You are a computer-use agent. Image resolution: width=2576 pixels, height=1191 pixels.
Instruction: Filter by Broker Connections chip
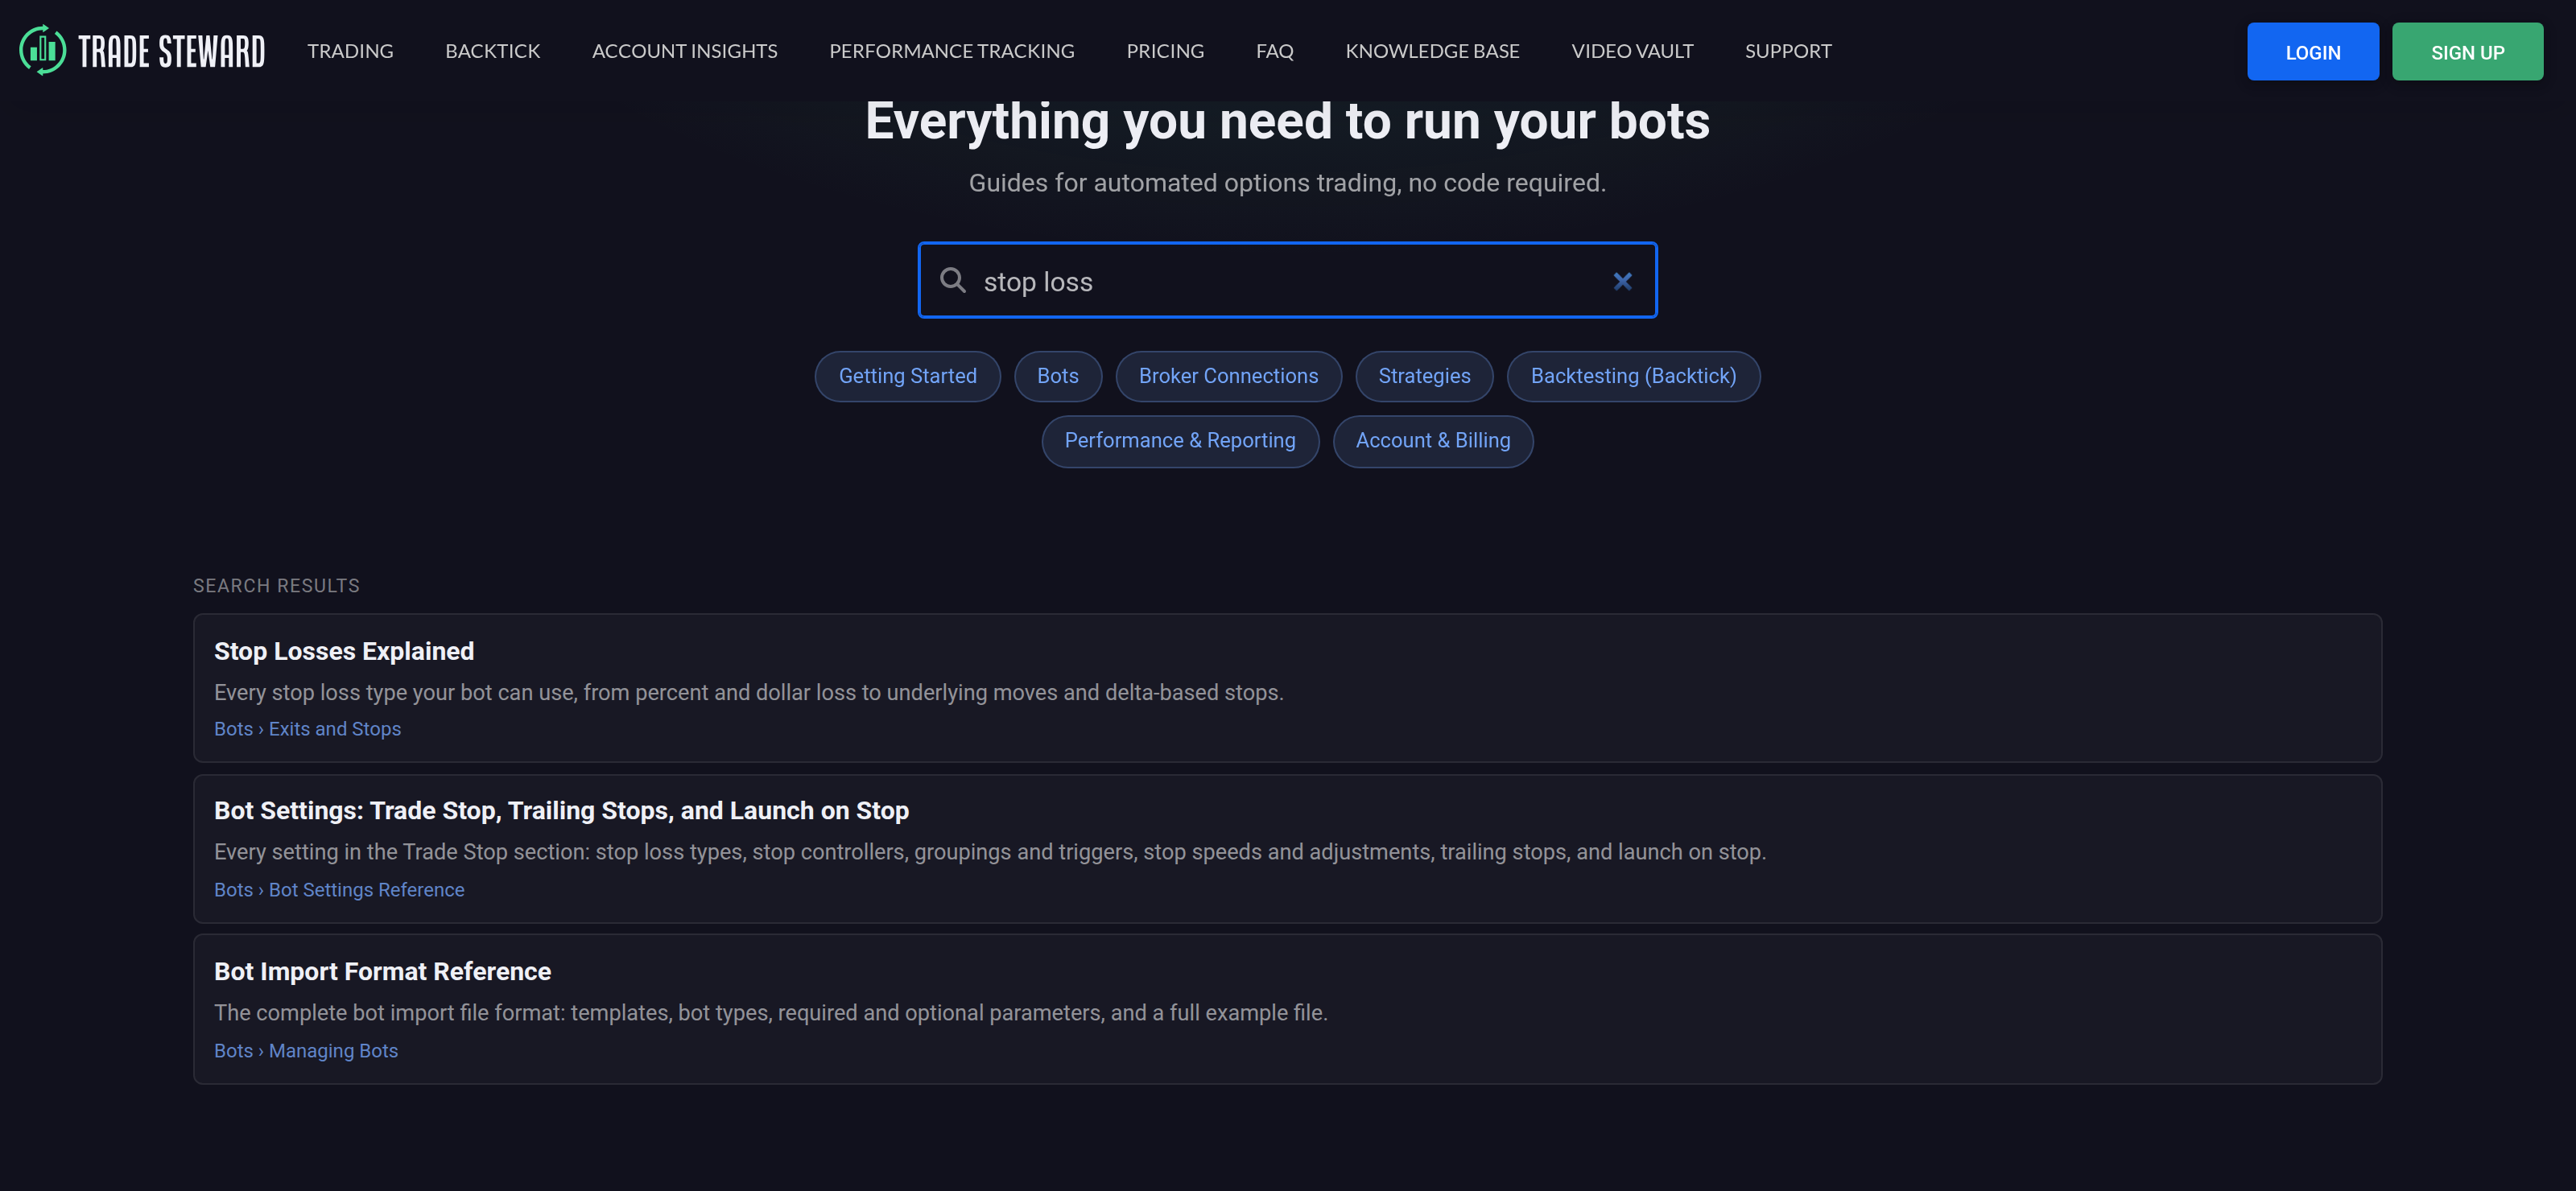[x=1228, y=376]
